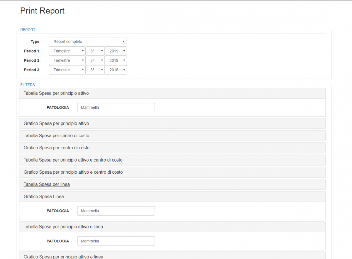
Task: Collapse the Grafico Spesa Linea panel
Action: (44, 197)
